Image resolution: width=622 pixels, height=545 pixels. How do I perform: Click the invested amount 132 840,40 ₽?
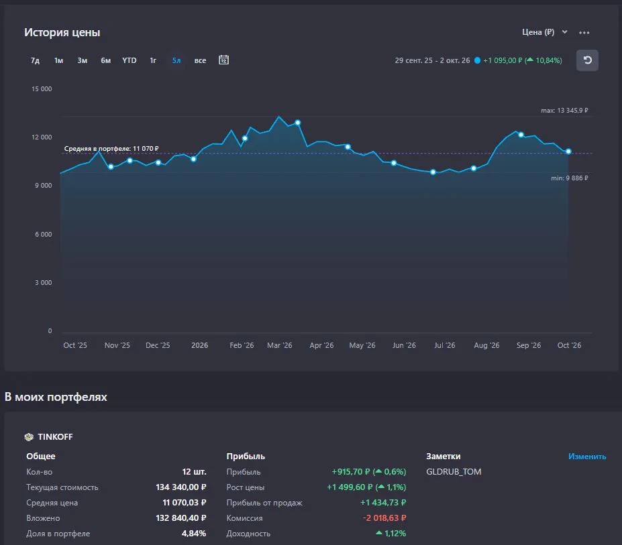click(181, 518)
